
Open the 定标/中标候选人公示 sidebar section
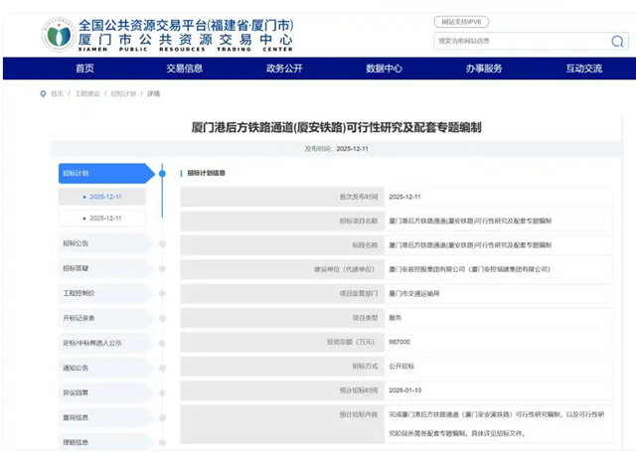coord(91,343)
